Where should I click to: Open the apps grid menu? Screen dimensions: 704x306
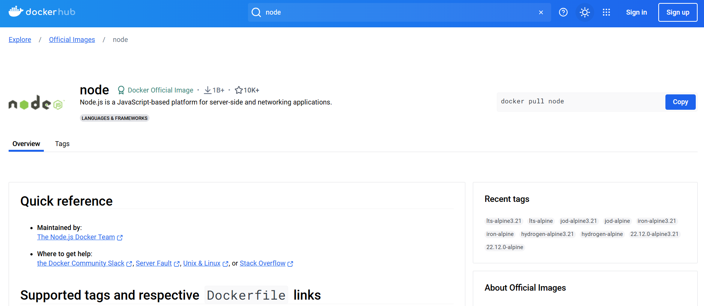pos(606,12)
